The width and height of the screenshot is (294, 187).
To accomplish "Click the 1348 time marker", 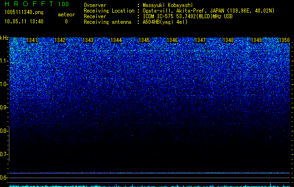I will coord(228,40).
